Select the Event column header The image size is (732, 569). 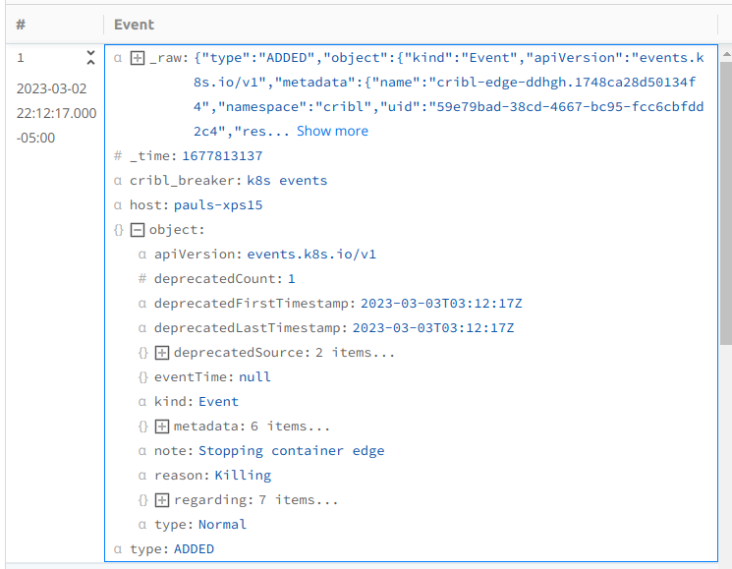134,25
